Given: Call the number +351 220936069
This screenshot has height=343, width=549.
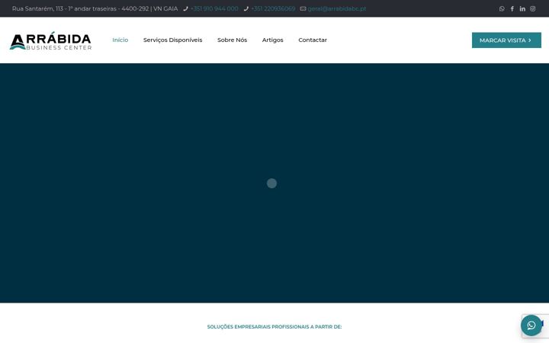Looking at the screenshot, I should [x=273, y=8].
